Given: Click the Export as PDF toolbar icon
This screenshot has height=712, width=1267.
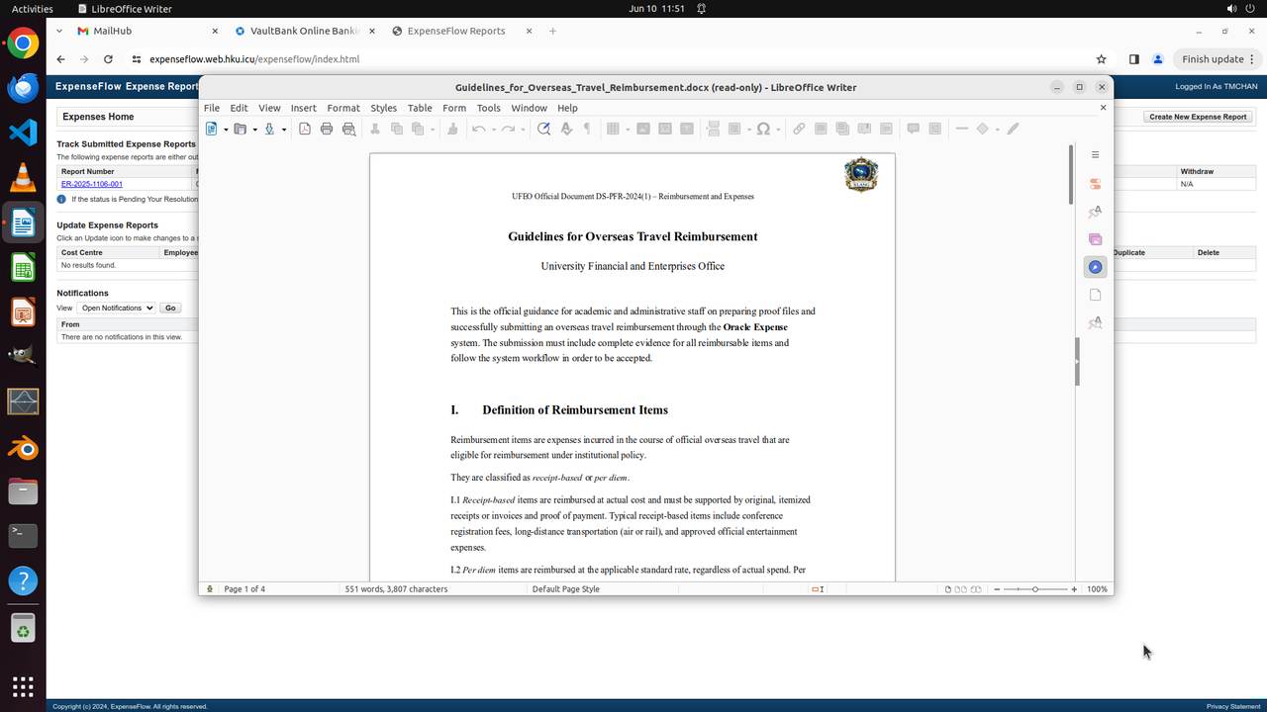Looking at the screenshot, I should [305, 129].
